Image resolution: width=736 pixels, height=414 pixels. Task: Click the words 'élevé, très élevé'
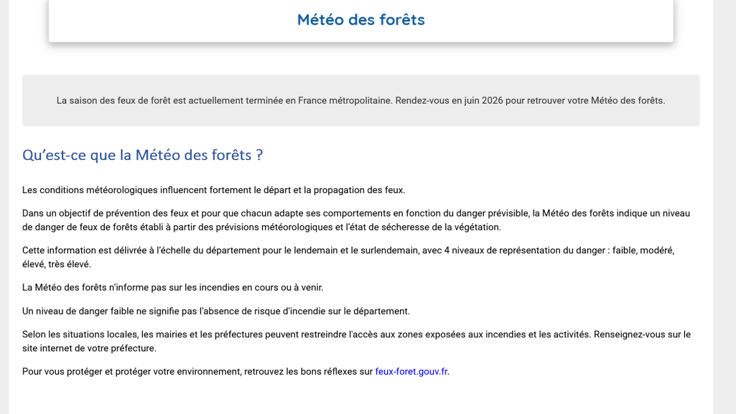pyautogui.click(x=56, y=264)
